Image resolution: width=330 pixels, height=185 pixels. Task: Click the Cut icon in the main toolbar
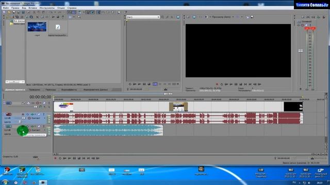click(35, 12)
